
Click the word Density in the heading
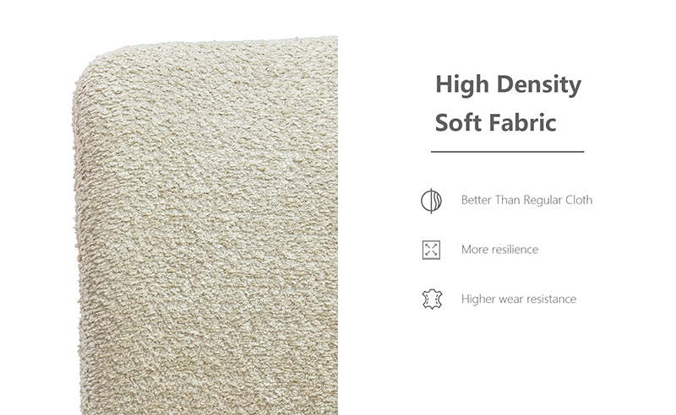[x=539, y=85]
